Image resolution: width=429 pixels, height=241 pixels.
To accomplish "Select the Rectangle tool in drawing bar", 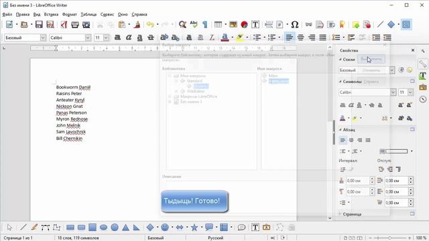I will (x=70, y=228).
